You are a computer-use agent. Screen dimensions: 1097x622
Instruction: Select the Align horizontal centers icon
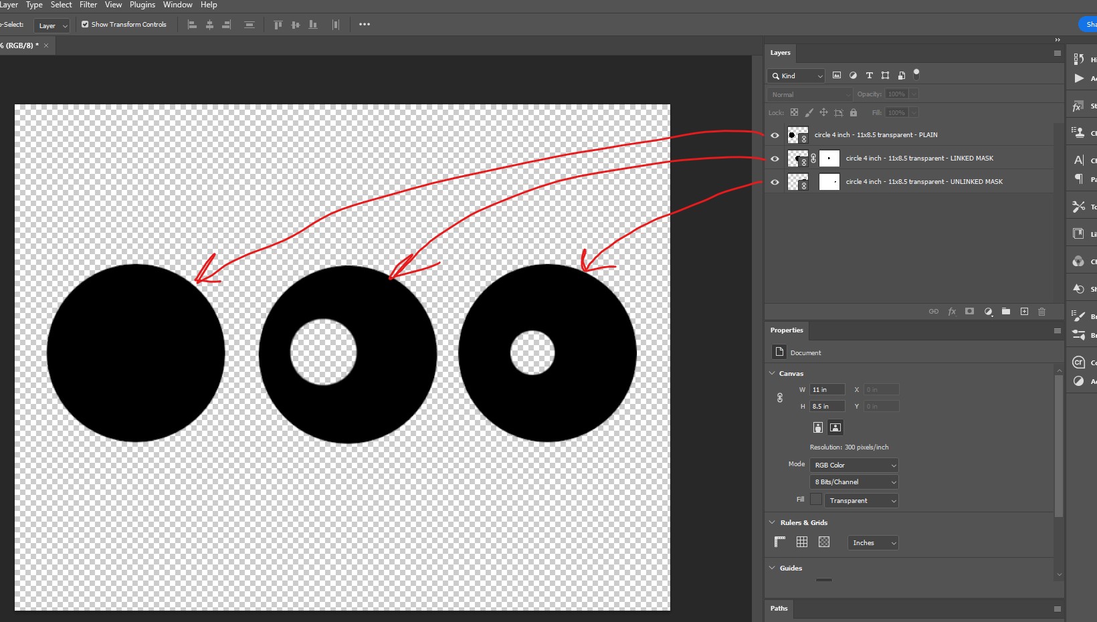point(209,24)
